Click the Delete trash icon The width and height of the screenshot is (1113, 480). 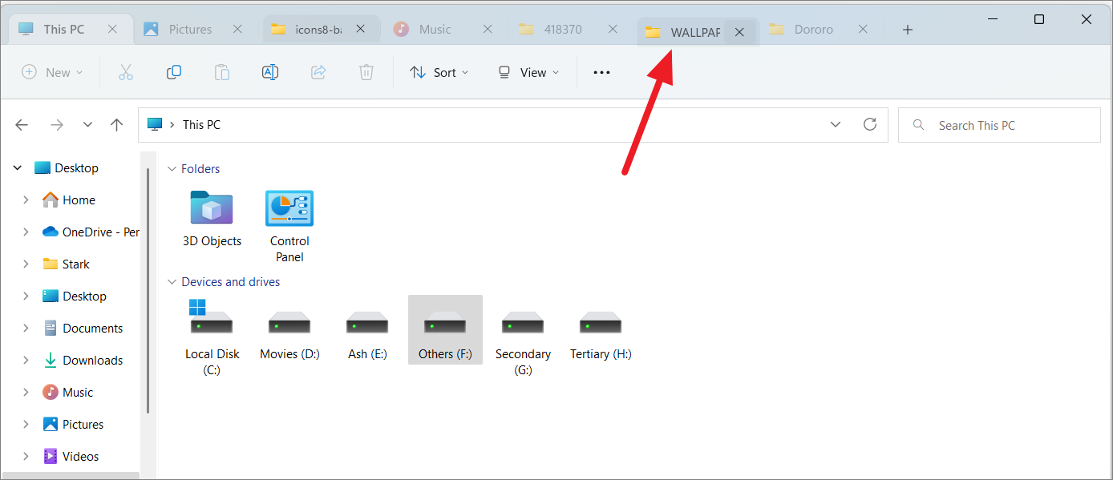pyautogui.click(x=366, y=72)
